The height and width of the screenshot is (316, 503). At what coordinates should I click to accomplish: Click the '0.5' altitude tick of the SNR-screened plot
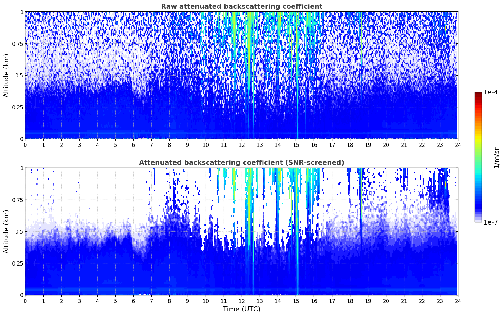pyautogui.click(x=20, y=231)
